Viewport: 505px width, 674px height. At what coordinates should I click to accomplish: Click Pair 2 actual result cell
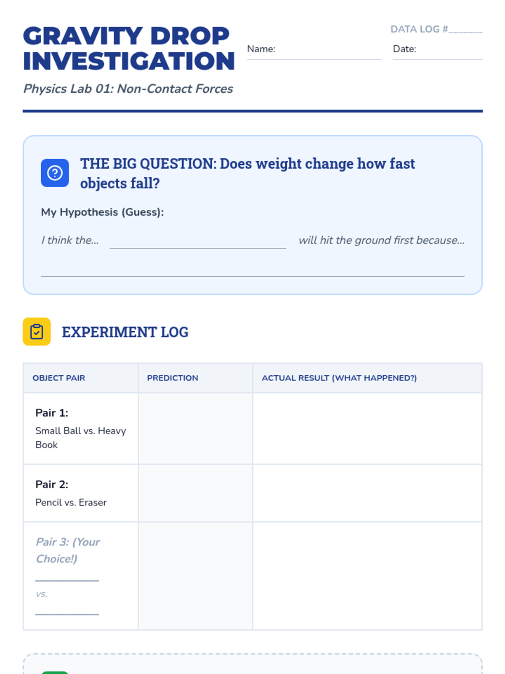click(x=367, y=493)
